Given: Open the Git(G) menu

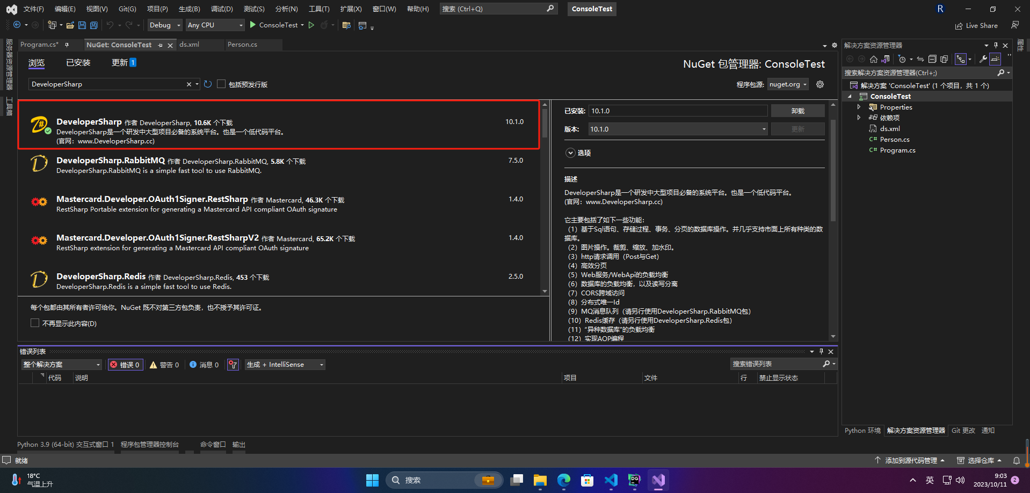Looking at the screenshot, I should click(127, 9).
